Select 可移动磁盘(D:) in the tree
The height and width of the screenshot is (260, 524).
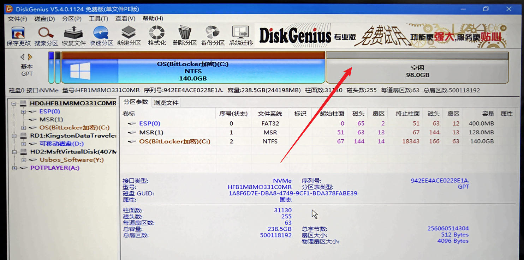coord(61,144)
